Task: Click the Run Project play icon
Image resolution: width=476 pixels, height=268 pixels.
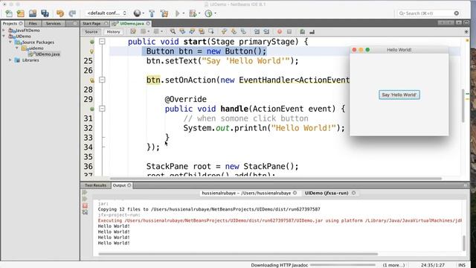Action: pyautogui.click(x=178, y=13)
